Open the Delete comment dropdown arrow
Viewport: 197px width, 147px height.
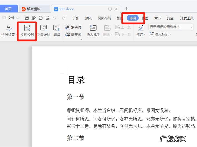(x=111, y=34)
